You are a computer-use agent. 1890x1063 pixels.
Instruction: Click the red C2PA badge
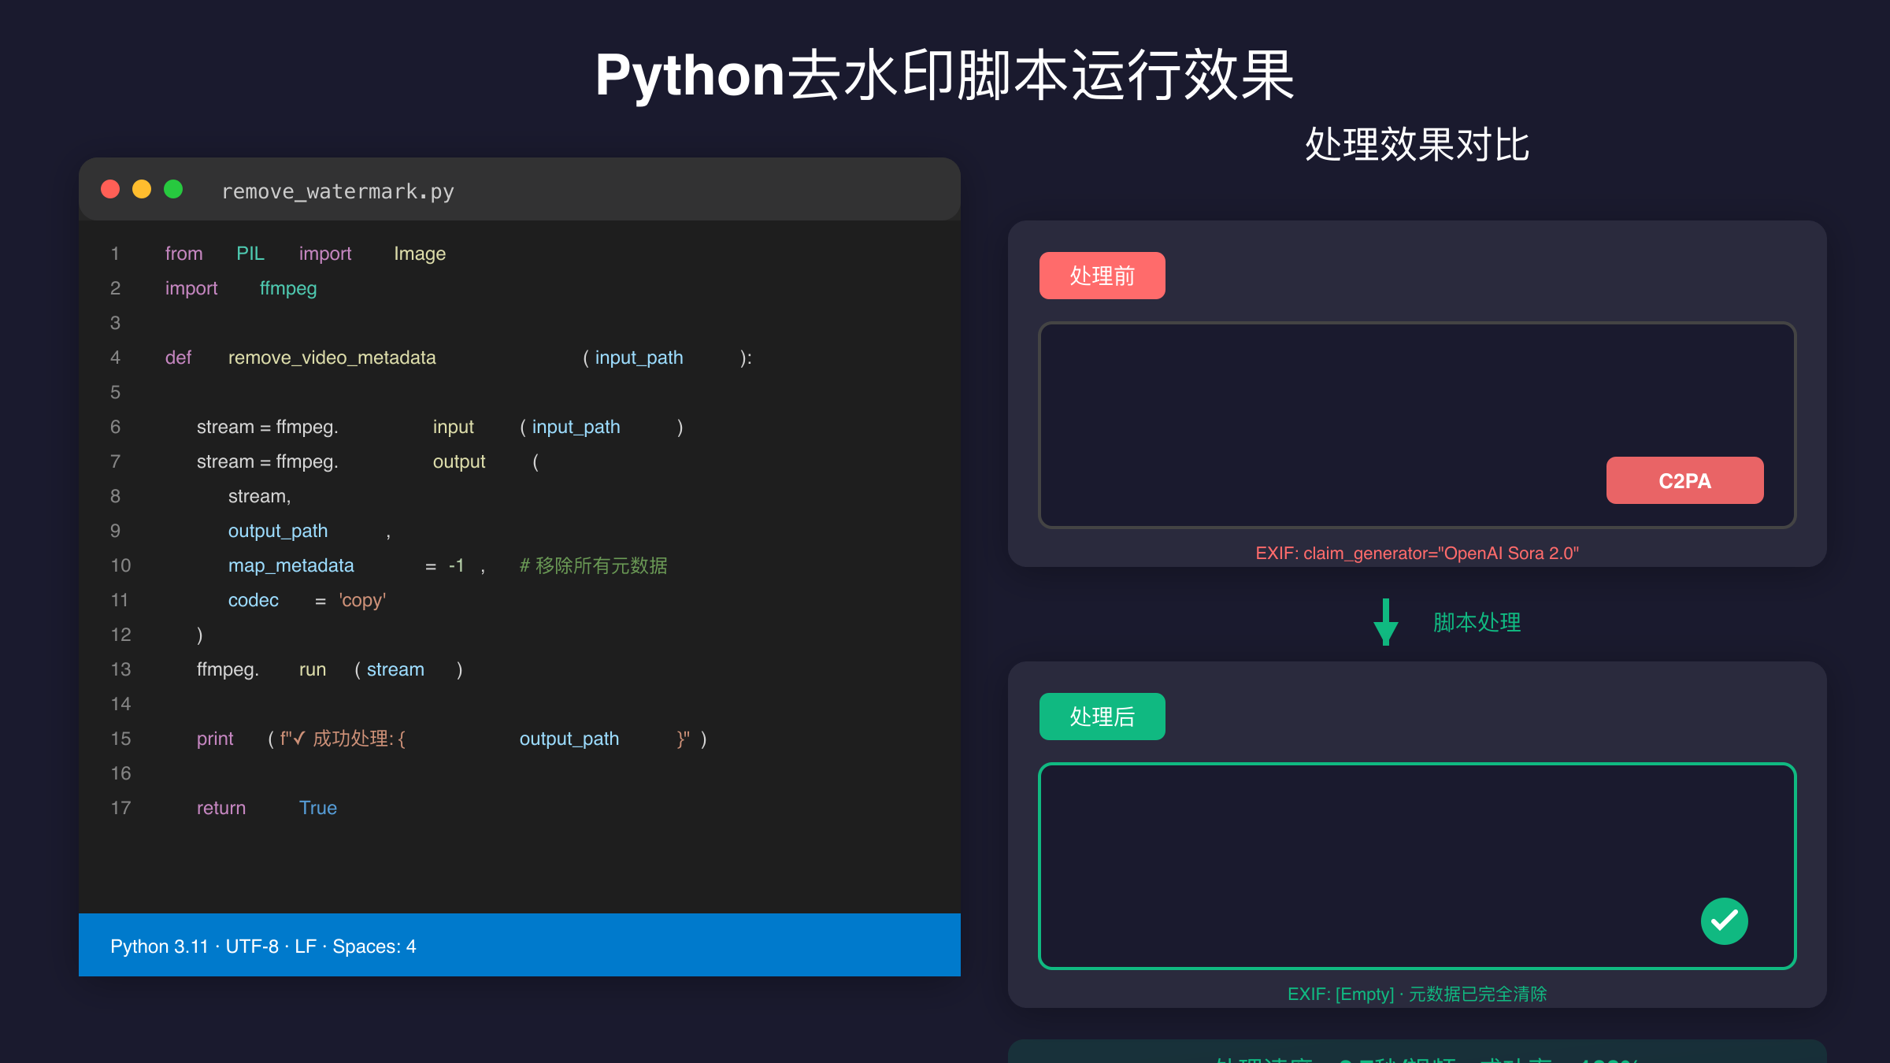click(1684, 480)
